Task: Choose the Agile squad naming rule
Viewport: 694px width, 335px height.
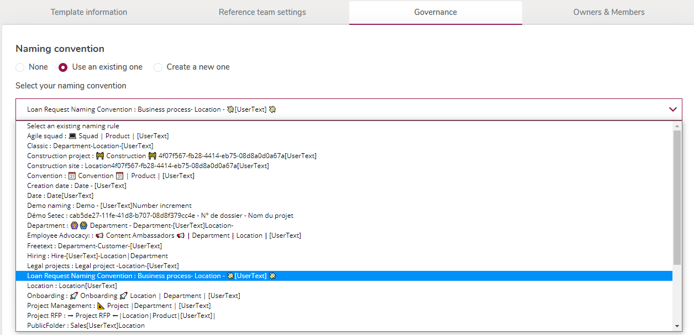Action: pyautogui.click(x=344, y=136)
